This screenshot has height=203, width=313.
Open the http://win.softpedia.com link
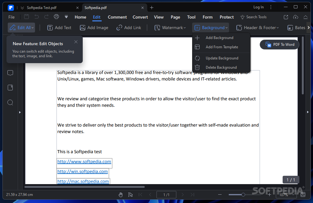(x=82, y=171)
